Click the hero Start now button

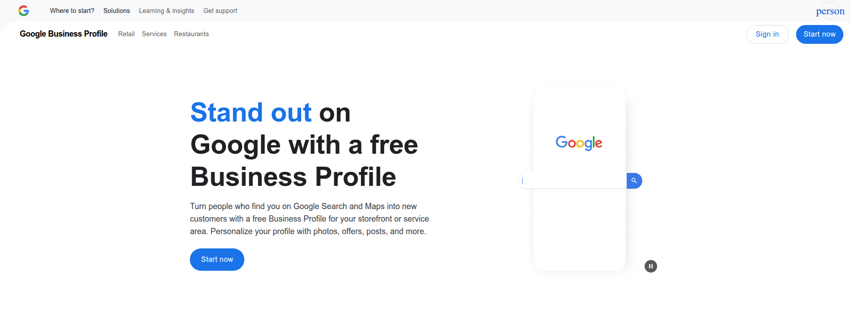pos(217,259)
